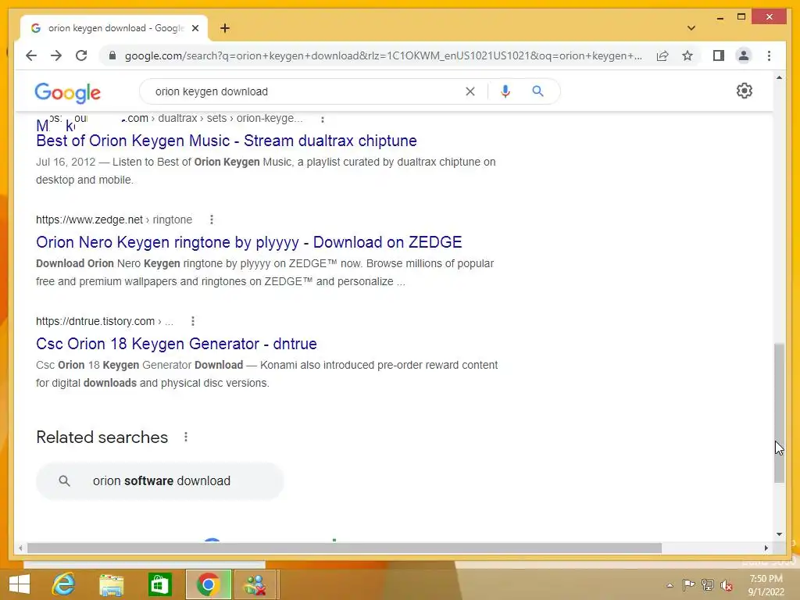Switch to Chrome in taskbar
The height and width of the screenshot is (600, 800).
(208, 584)
